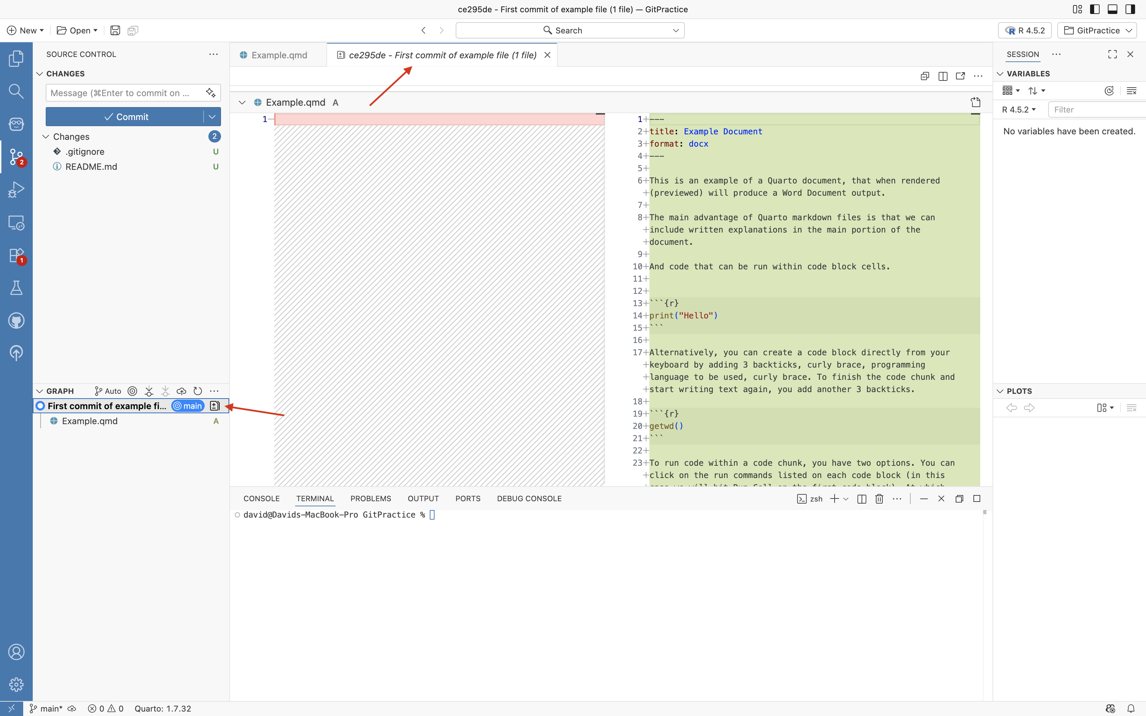Viewport: 1146px width, 716px height.
Task: Switch to the Example.qmd editor tab
Action: click(x=279, y=55)
